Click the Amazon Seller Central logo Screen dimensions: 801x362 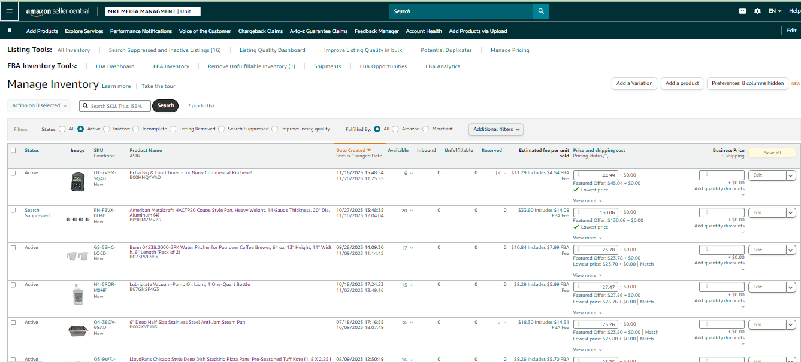(58, 11)
